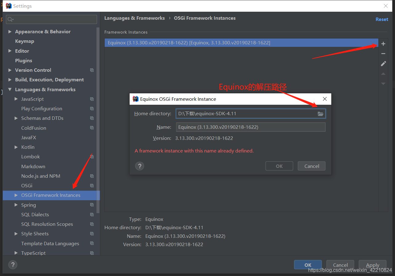
Task: Click project-level icon beside SQL Dialects
Action: [x=92, y=215]
